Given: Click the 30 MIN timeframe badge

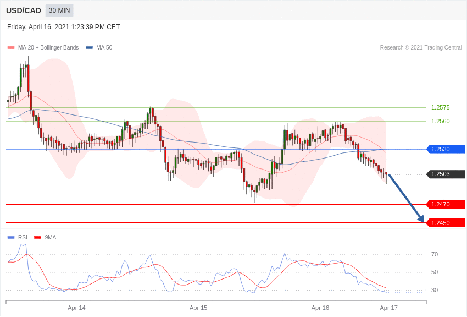Looking at the screenshot, I should (x=59, y=10).
